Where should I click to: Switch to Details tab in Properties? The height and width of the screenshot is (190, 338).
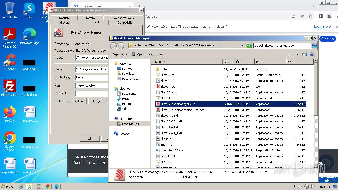point(90,18)
